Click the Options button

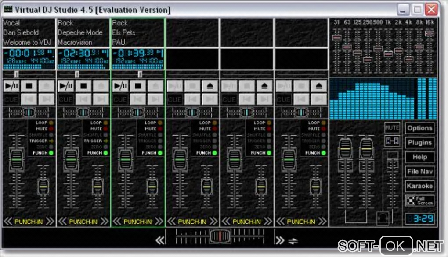click(420, 128)
